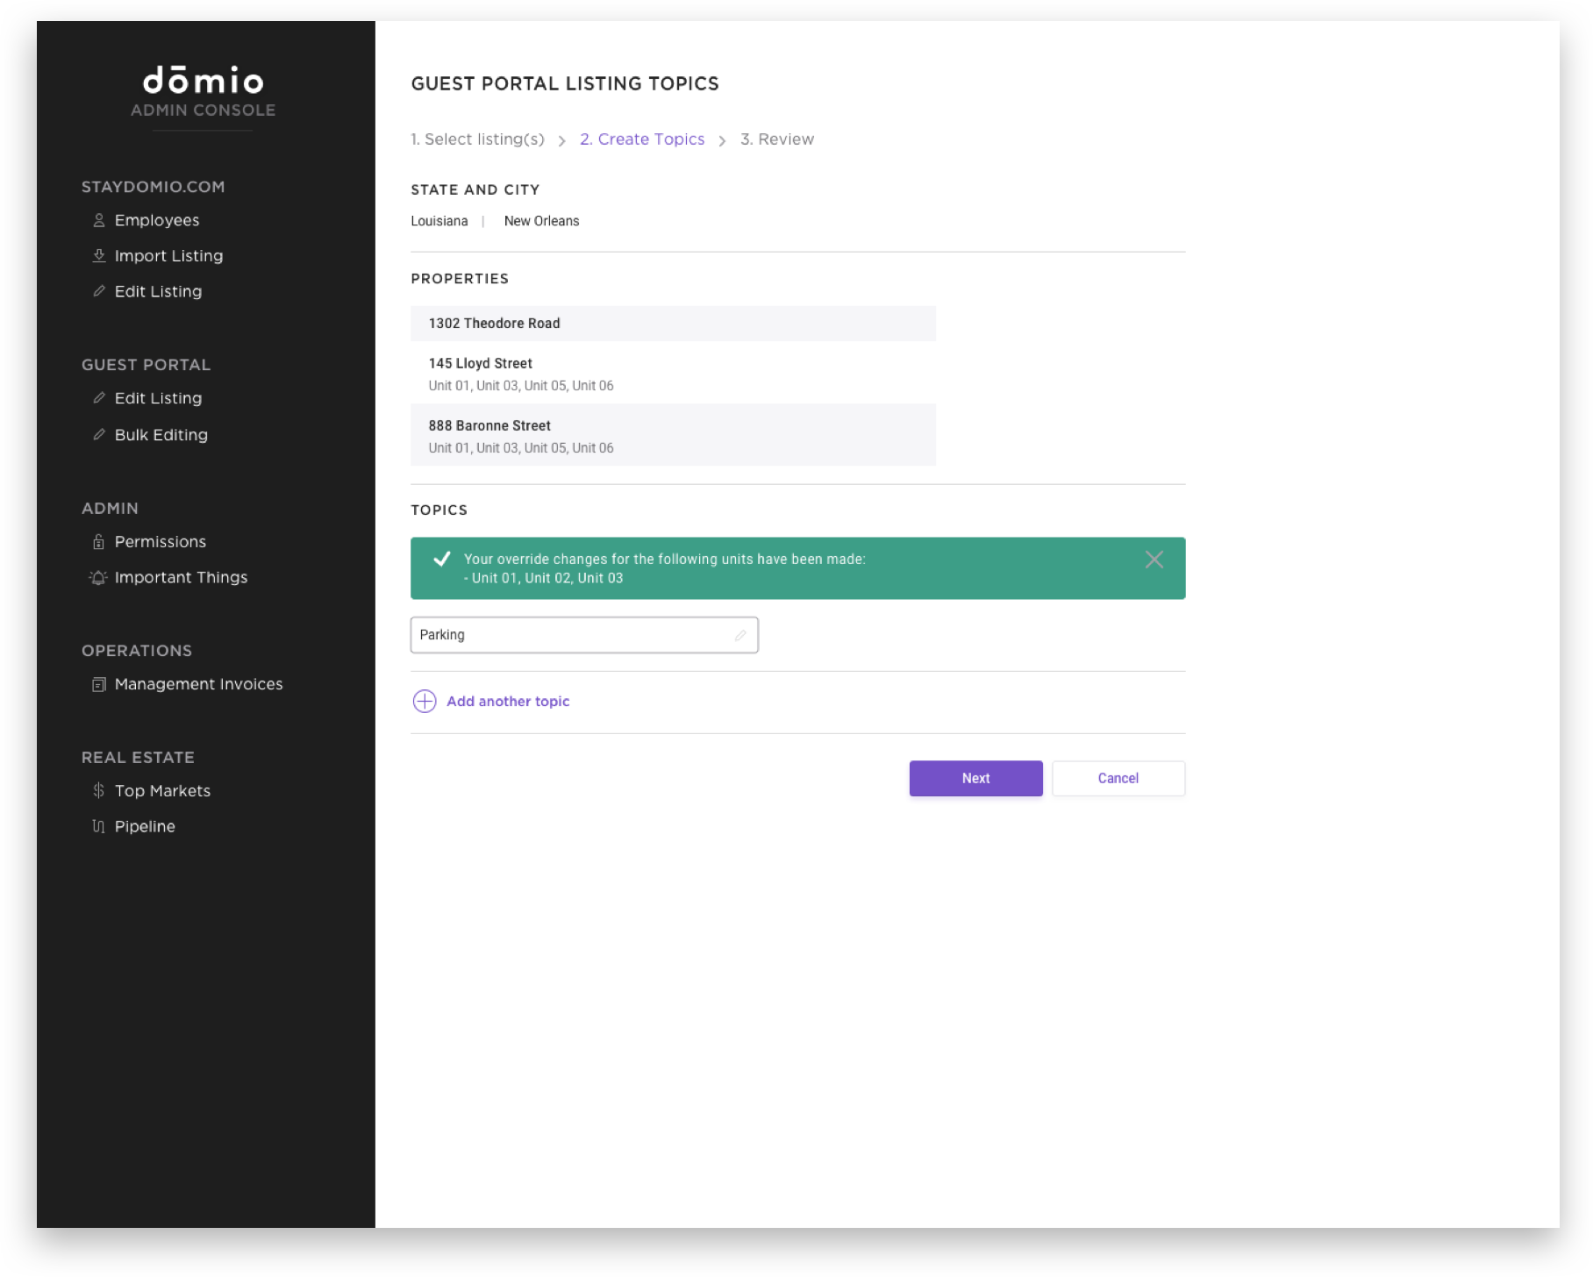Go to step 1. Select listing(s)
This screenshot has width=1593, height=1277.
click(x=477, y=139)
